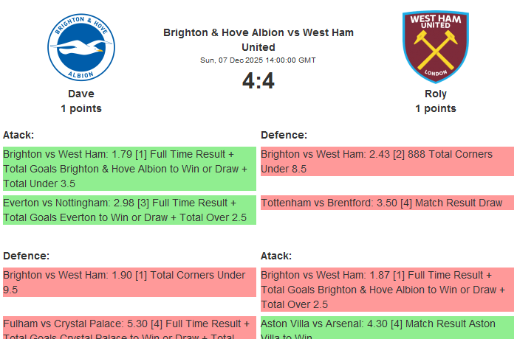Viewport: 517px width, 339px height.
Task: Click the Brighton & Hove Albion club crest
Action: coord(81,48)
